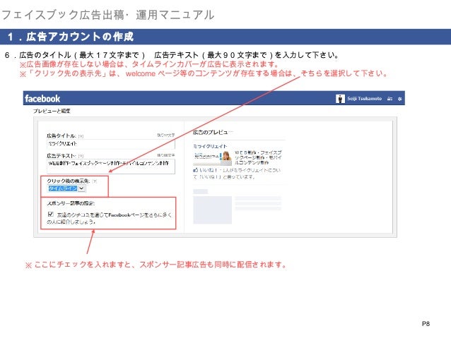Click the いいね！ link in ad preview
The height and width of the screenshot is (338, 451).
209,170
